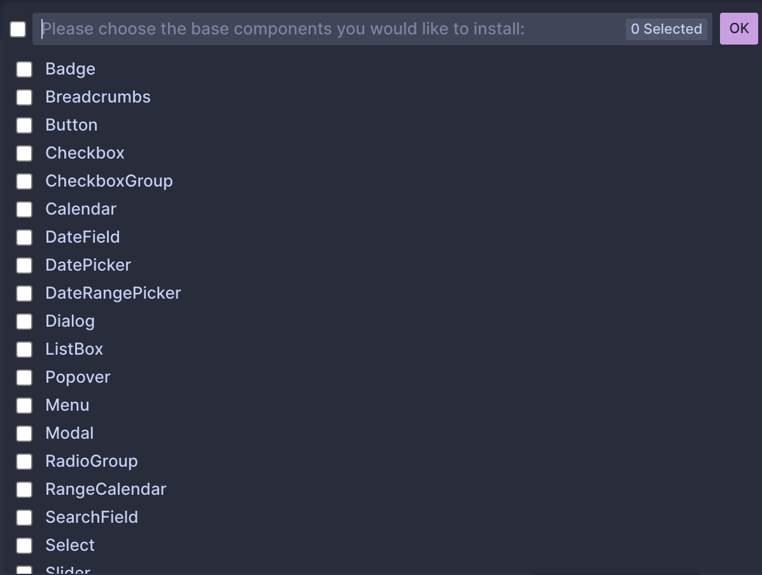Tick the CheckboxGroup checkbox

(24, 181)
